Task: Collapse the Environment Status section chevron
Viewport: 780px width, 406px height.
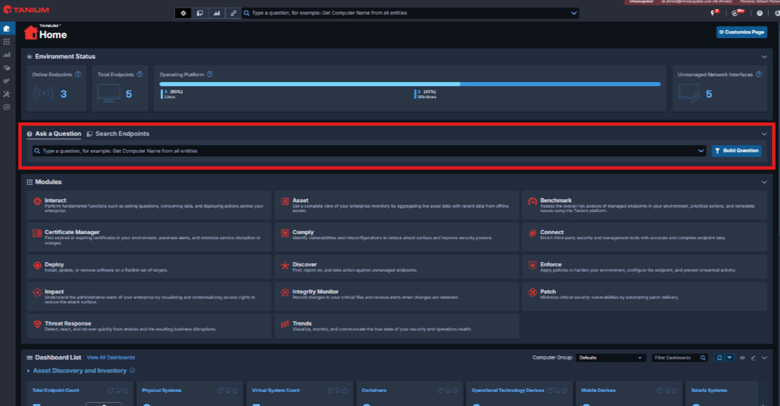Action: 764,57
